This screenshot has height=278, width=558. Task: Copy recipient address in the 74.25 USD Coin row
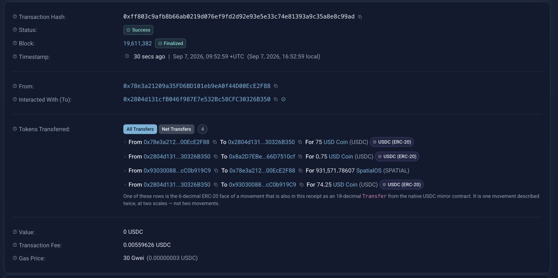pyautogui.click(x=301, y=185)
